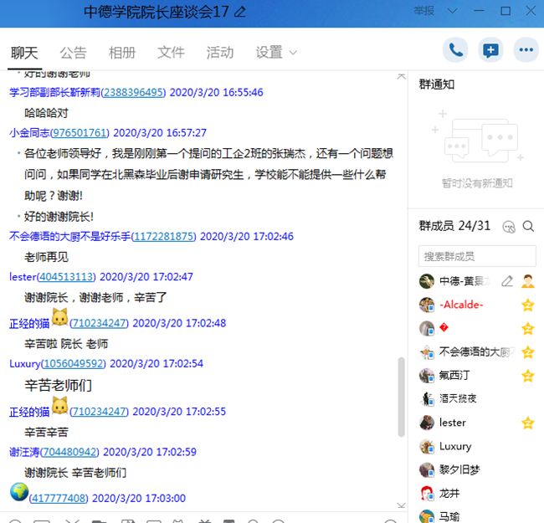Open the 相册 album tab

click(122, 52)
